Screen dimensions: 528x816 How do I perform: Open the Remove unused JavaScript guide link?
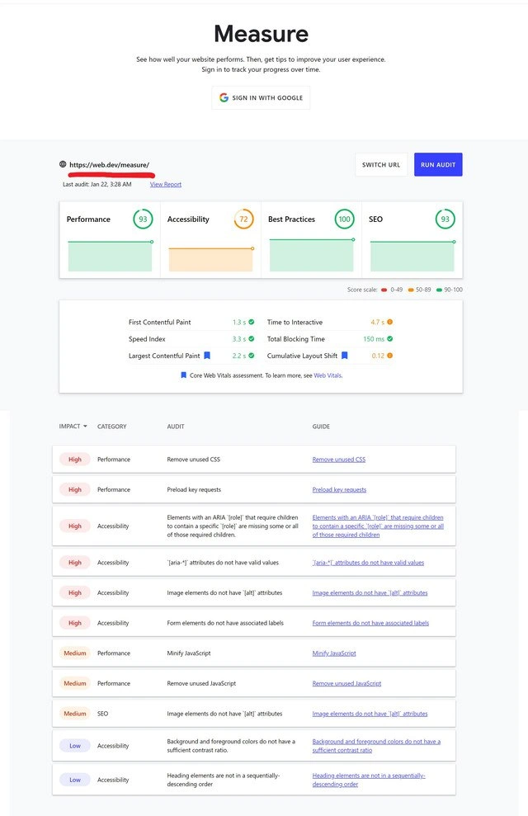tap(346, 683)
